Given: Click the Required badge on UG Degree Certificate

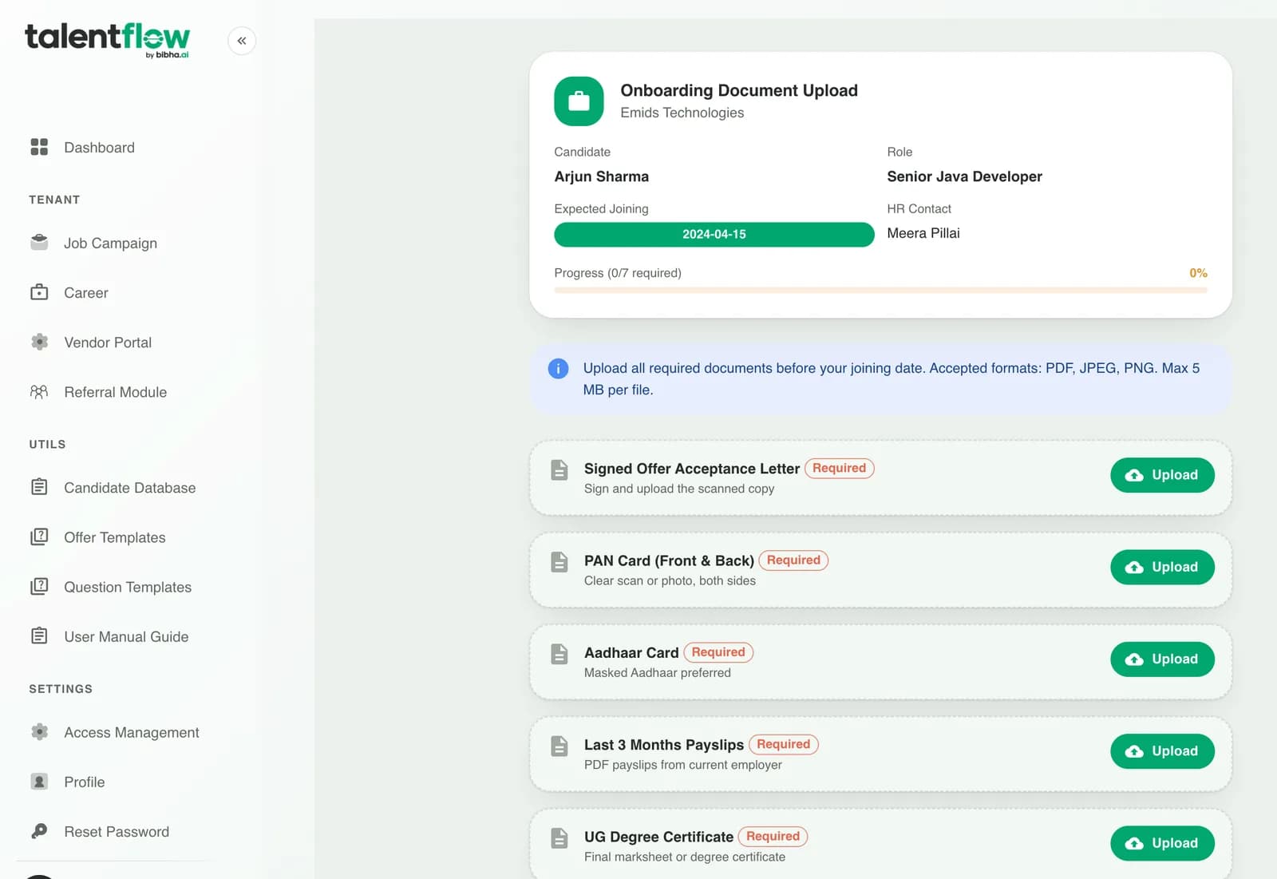Looking at the screenshot, I should 773,836.
